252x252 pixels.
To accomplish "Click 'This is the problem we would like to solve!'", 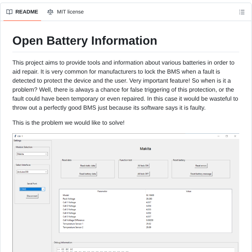I will 68,123.
